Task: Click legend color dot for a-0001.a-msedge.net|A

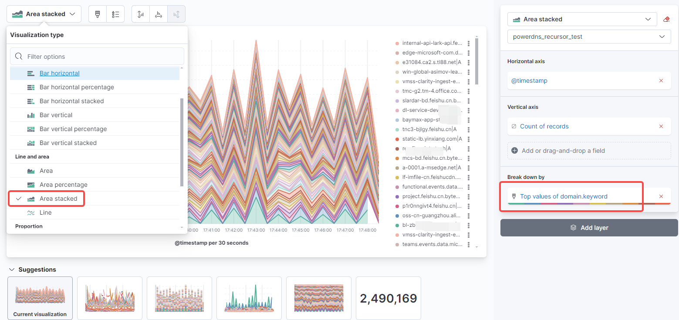Action: point(397,168)
